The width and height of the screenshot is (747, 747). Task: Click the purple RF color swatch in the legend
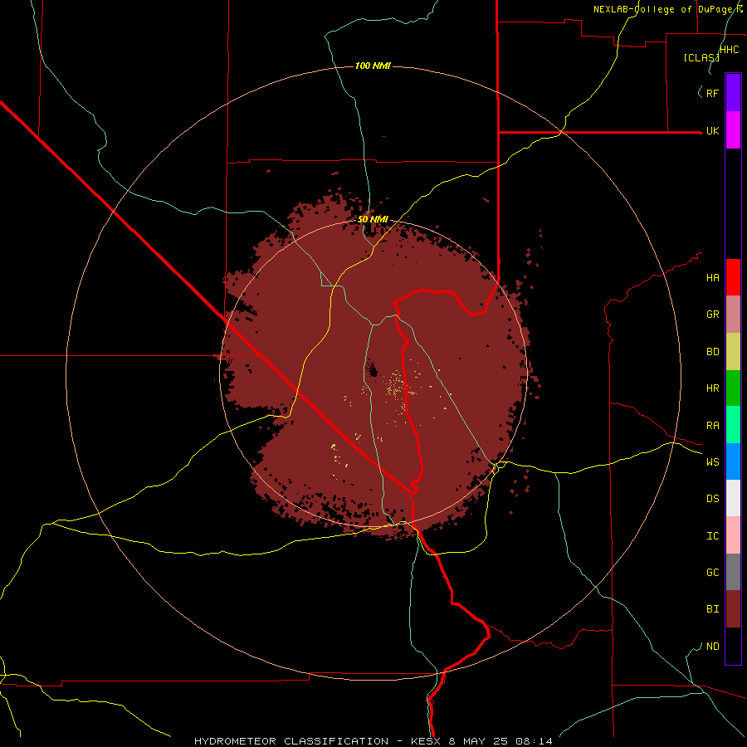click(x=733, y=92)
